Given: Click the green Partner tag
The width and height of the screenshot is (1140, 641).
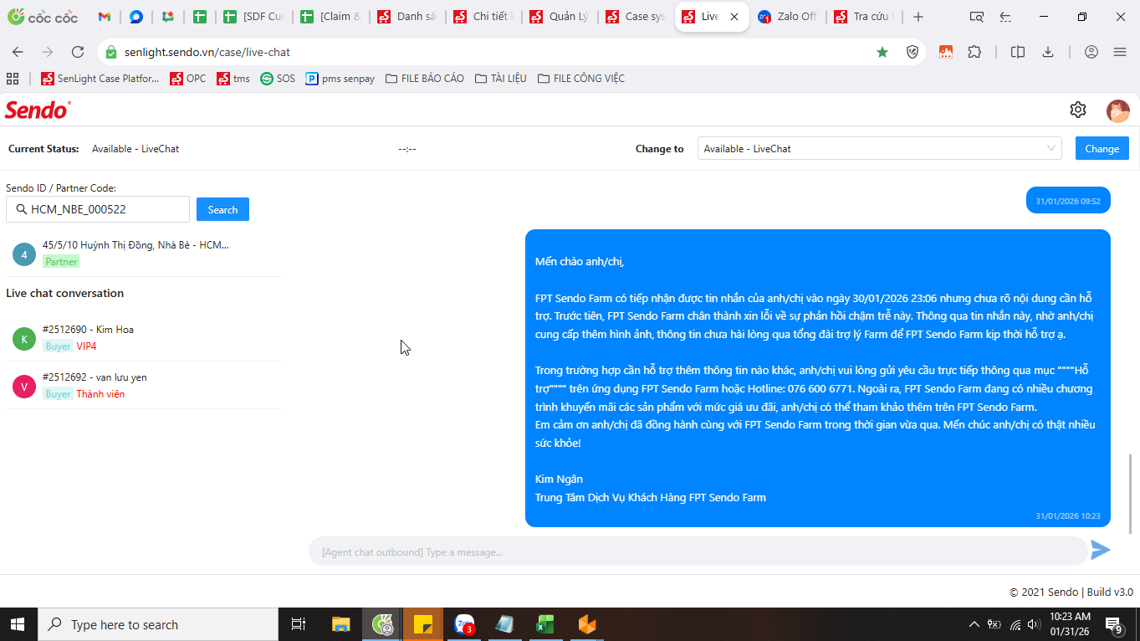Looking at the screenshot, I should (x=61, y=261).
